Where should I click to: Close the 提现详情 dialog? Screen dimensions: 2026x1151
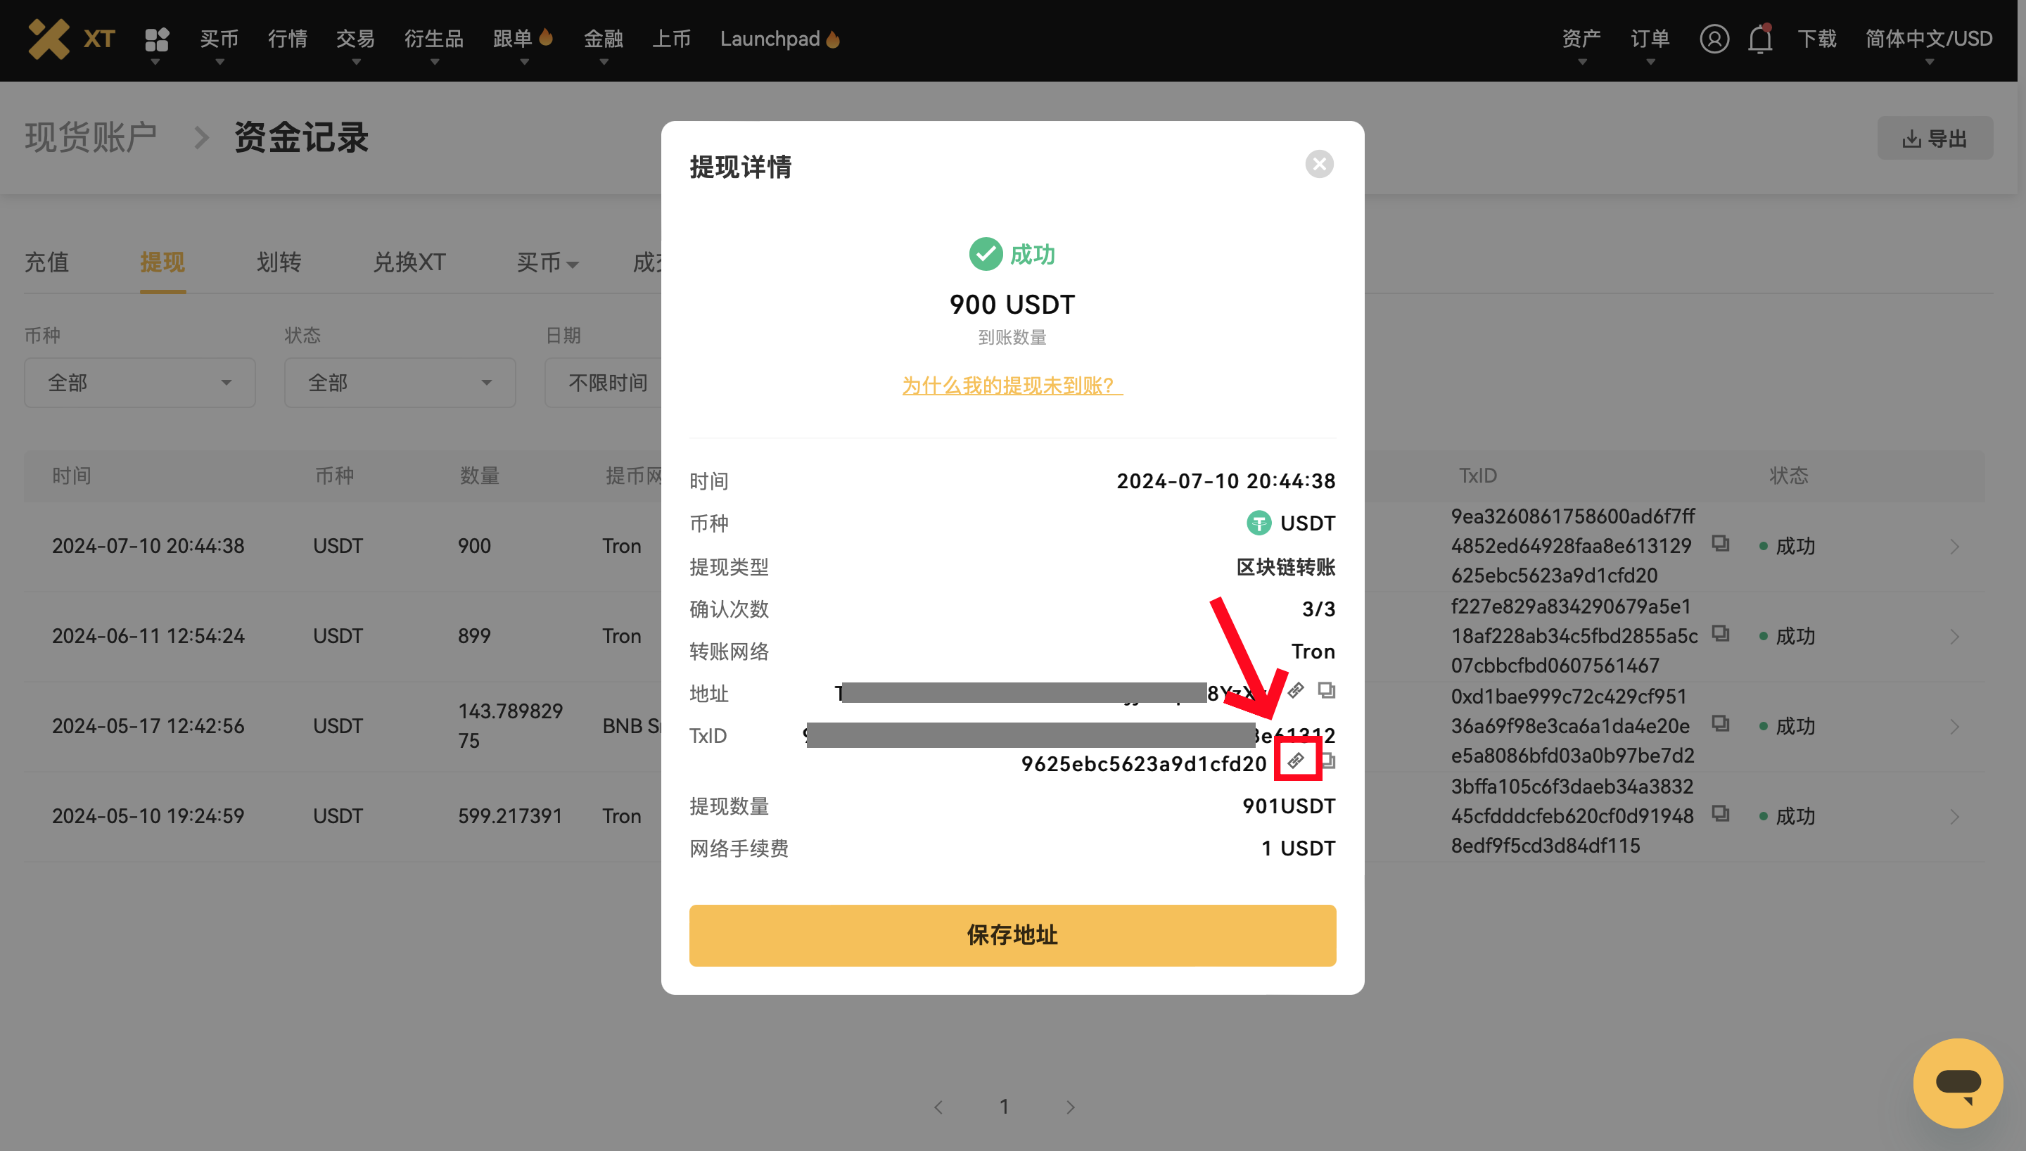pos(1319,165)
